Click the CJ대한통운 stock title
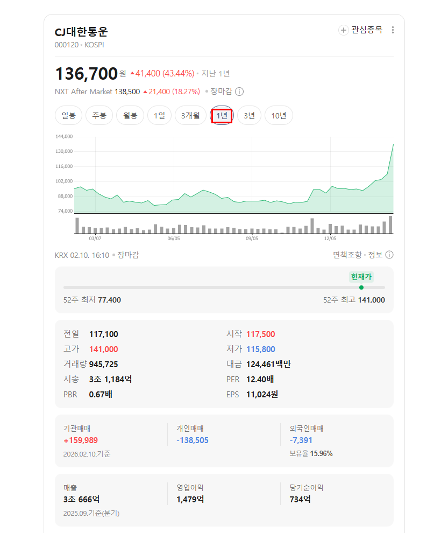Screen dimensions: 434x533 [81, 32]
